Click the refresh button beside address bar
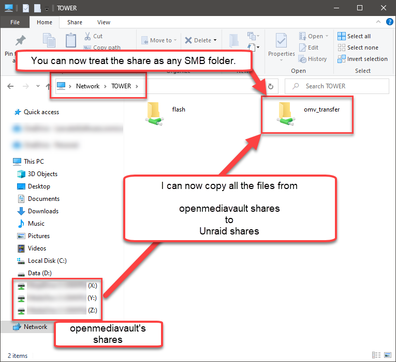Viewport: 396px width, 362px height. pyautogui.click(x=270, y=86)
